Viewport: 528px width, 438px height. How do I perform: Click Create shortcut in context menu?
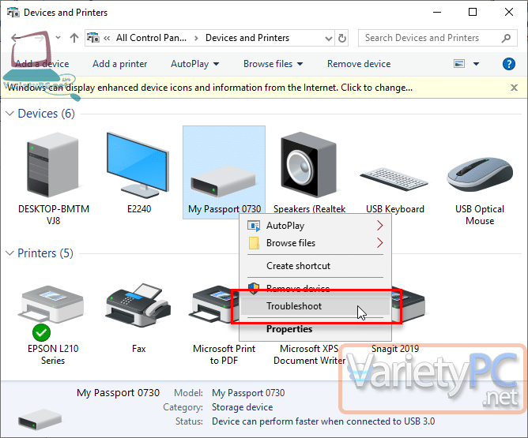[x=298, y=266]
